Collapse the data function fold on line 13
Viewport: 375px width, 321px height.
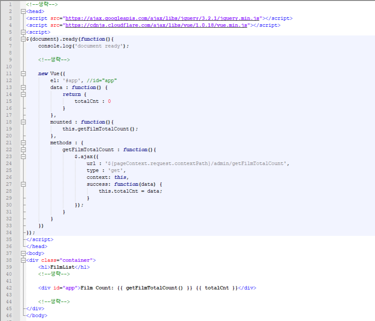(x=23, y=87)
